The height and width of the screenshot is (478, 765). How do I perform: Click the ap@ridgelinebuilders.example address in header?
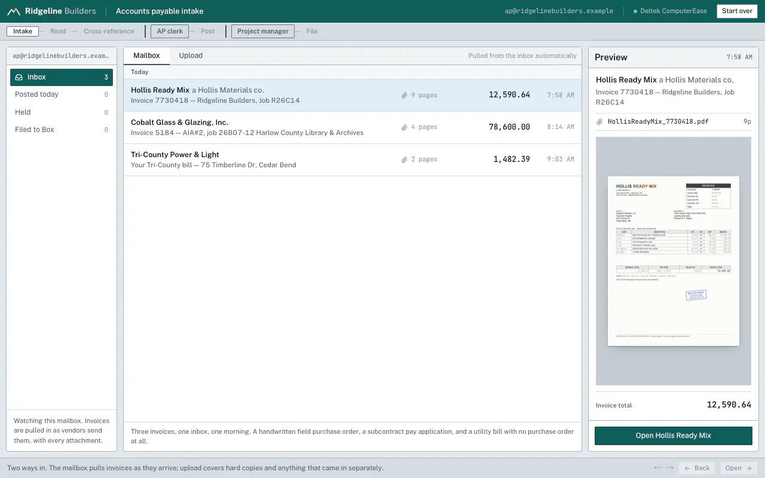point(559,11)
